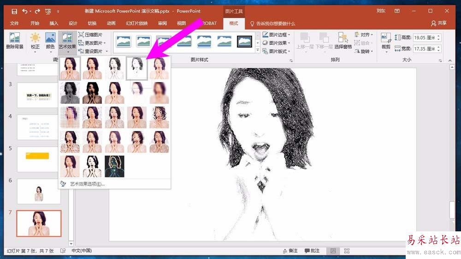Image resolution: width=461 pixels, height=259 pixels.
Task: Open the ribbon display options icon
Action: [397, 11]
